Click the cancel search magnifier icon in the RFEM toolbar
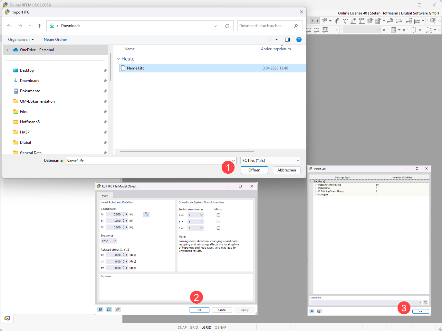The width and height of the screenshot is (442, 331). click(433, 21)
